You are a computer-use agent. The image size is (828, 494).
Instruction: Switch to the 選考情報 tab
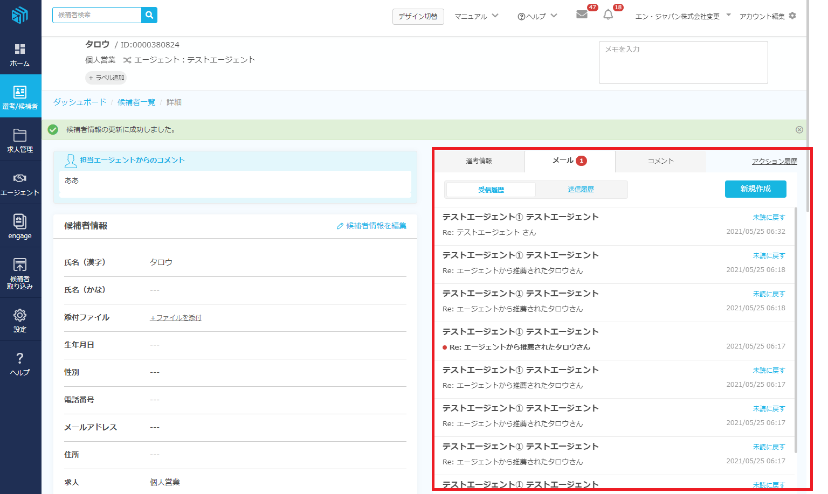[x=479, y=161]
